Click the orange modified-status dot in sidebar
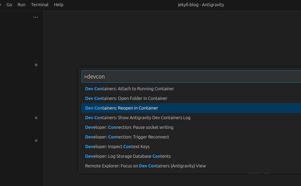This screenshot has height=186, width=301. [36, 65]
